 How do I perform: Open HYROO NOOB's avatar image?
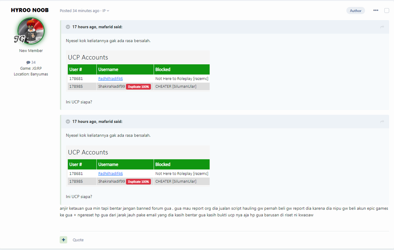pos(31,31)
